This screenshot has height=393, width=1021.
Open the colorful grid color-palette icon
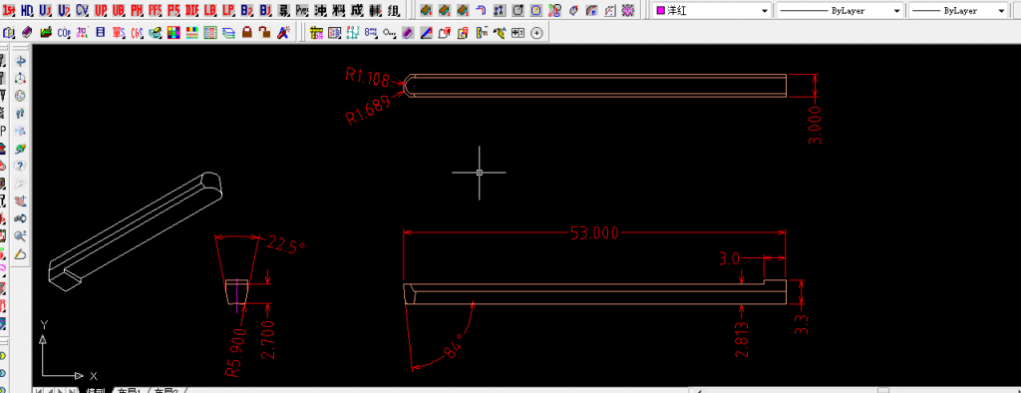coord(173,32)
